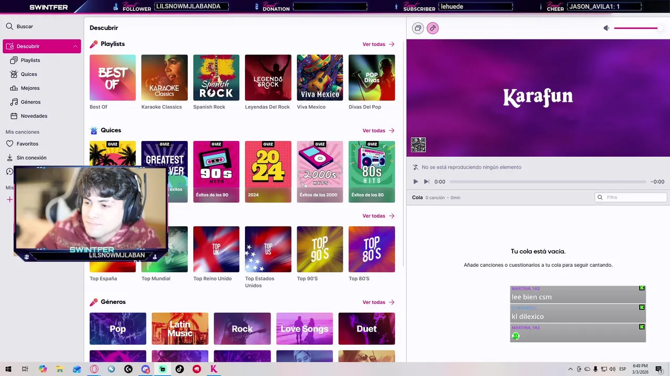Click the magnifier icon in Filtro box
Viewport: 670px width, 376px height.
pyautogui.click(x=600, y=197)
